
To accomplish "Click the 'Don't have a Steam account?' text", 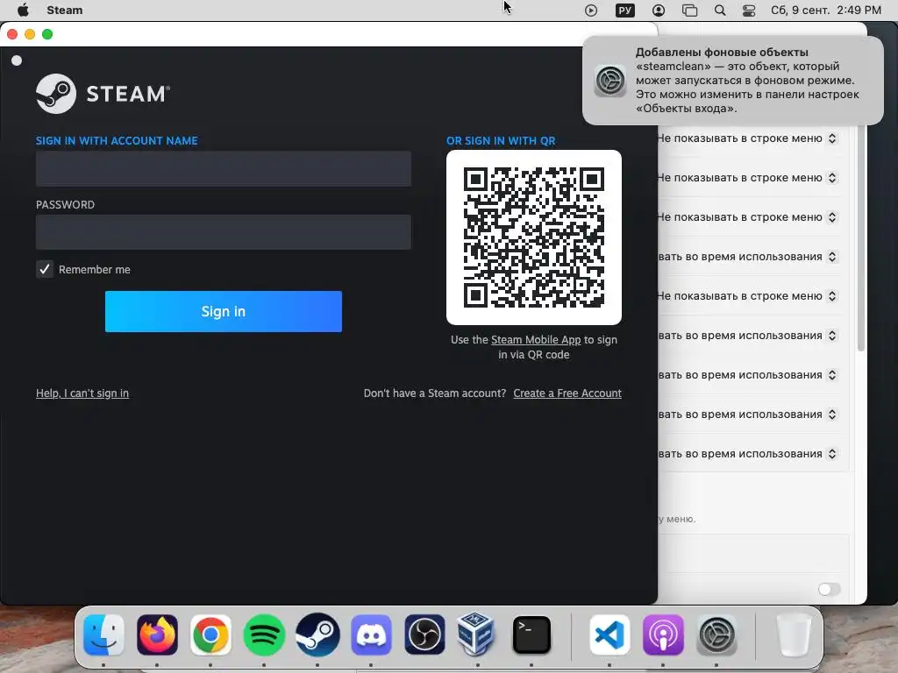I will point(435,393).
